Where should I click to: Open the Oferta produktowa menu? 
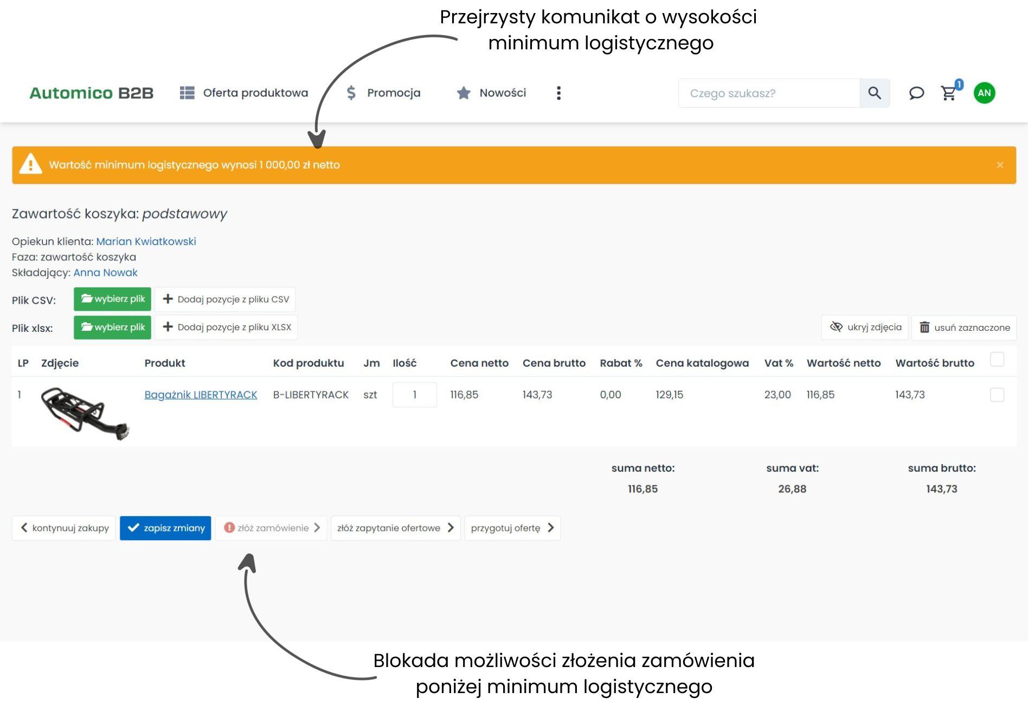[244, 93]
